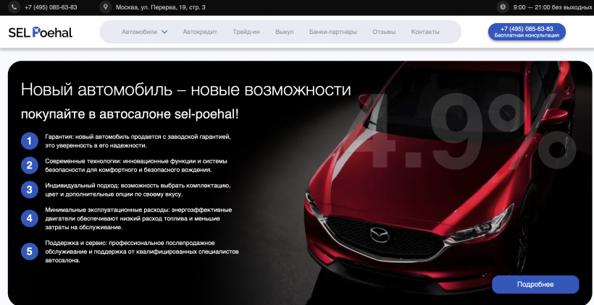Click the number 5 circle badge
The image size is (594, 305).
[x=29, y=252]
